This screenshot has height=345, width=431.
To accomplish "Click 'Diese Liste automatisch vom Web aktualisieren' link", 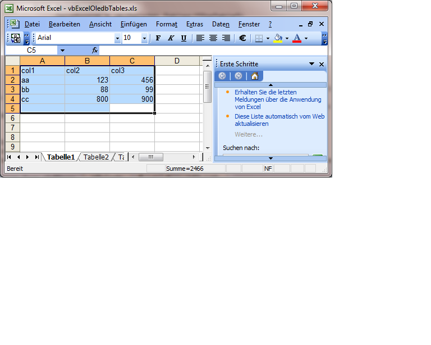I will pyautogui.click(x=279, y=120).
